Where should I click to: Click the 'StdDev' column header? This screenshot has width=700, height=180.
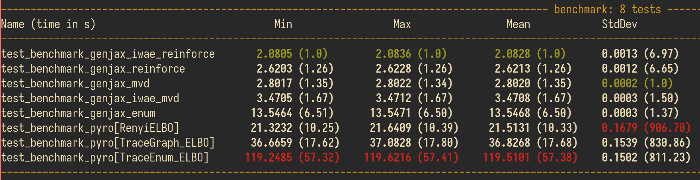620,24
